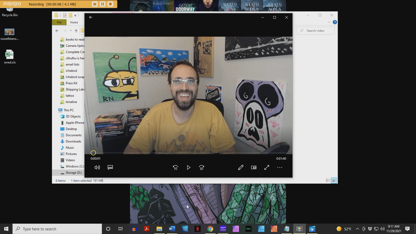Switch Explorer to large thumbnails view

(x=334, y=180)
